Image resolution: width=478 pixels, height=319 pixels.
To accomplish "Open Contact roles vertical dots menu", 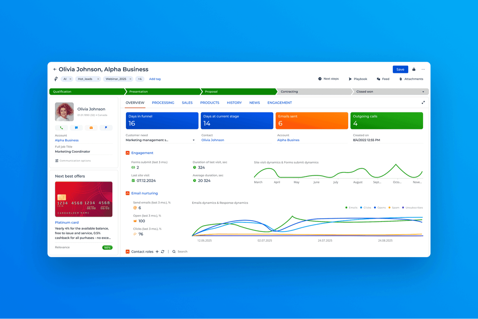I will (x=168, y=251).
